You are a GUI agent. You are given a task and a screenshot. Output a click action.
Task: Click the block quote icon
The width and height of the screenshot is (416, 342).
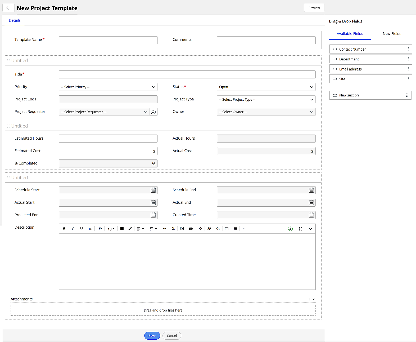click(209, 229)
